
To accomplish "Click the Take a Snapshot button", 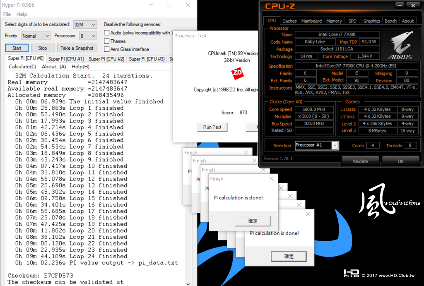I will [77, 48].
